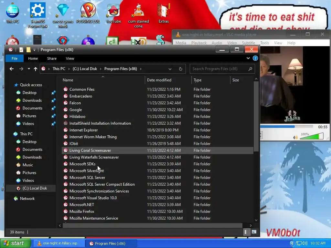Click the taskbar clock showing 10:32 AM
This screenshot has height=248, width=331.
[318, 243]
